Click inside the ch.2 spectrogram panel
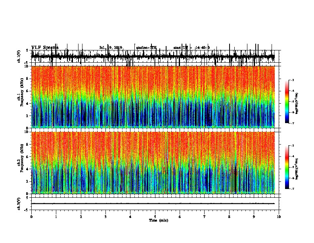Viewport: 314px width, 243px height. pyautogui.click(x=153, y=163)
